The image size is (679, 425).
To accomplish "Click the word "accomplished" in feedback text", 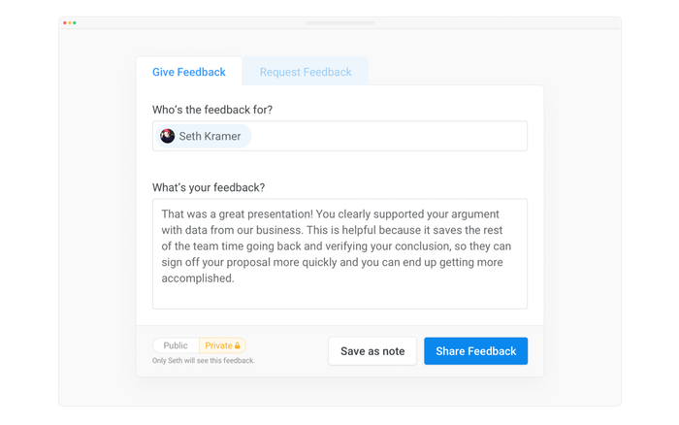I will 197,278.
